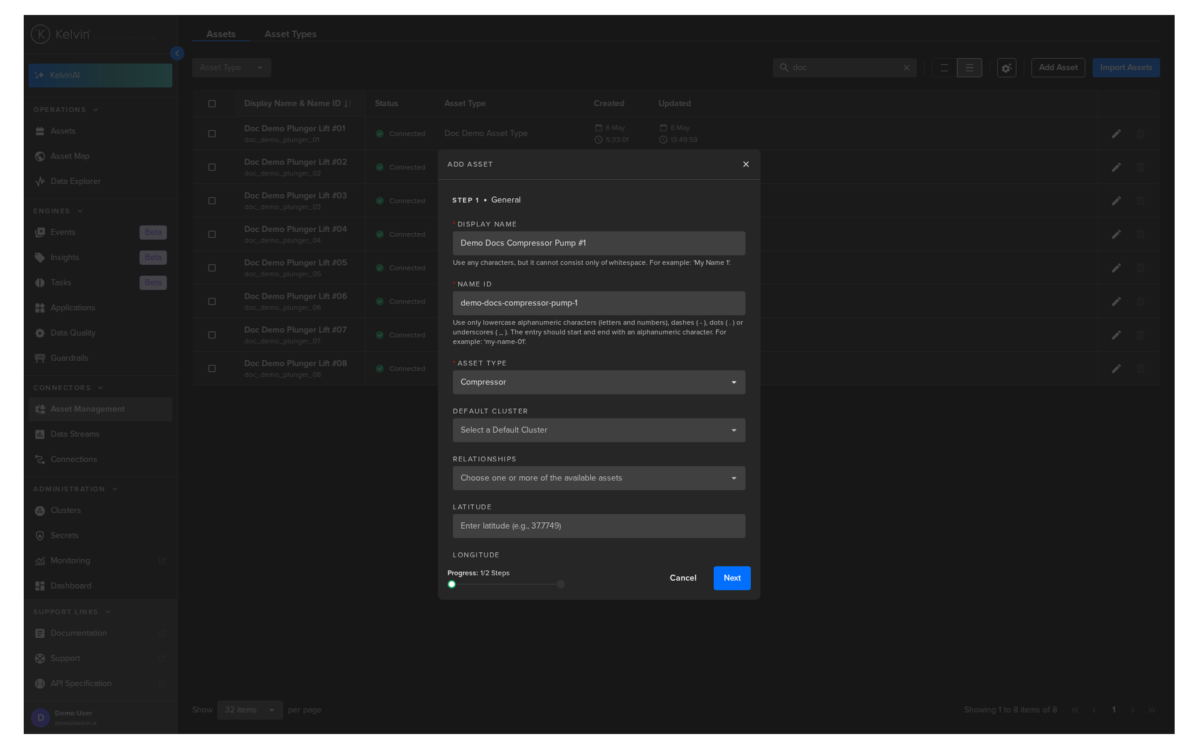Screen dimensions: 1199x749
Task: Open API Specification globe icon
Action: (x=40, y=683)
